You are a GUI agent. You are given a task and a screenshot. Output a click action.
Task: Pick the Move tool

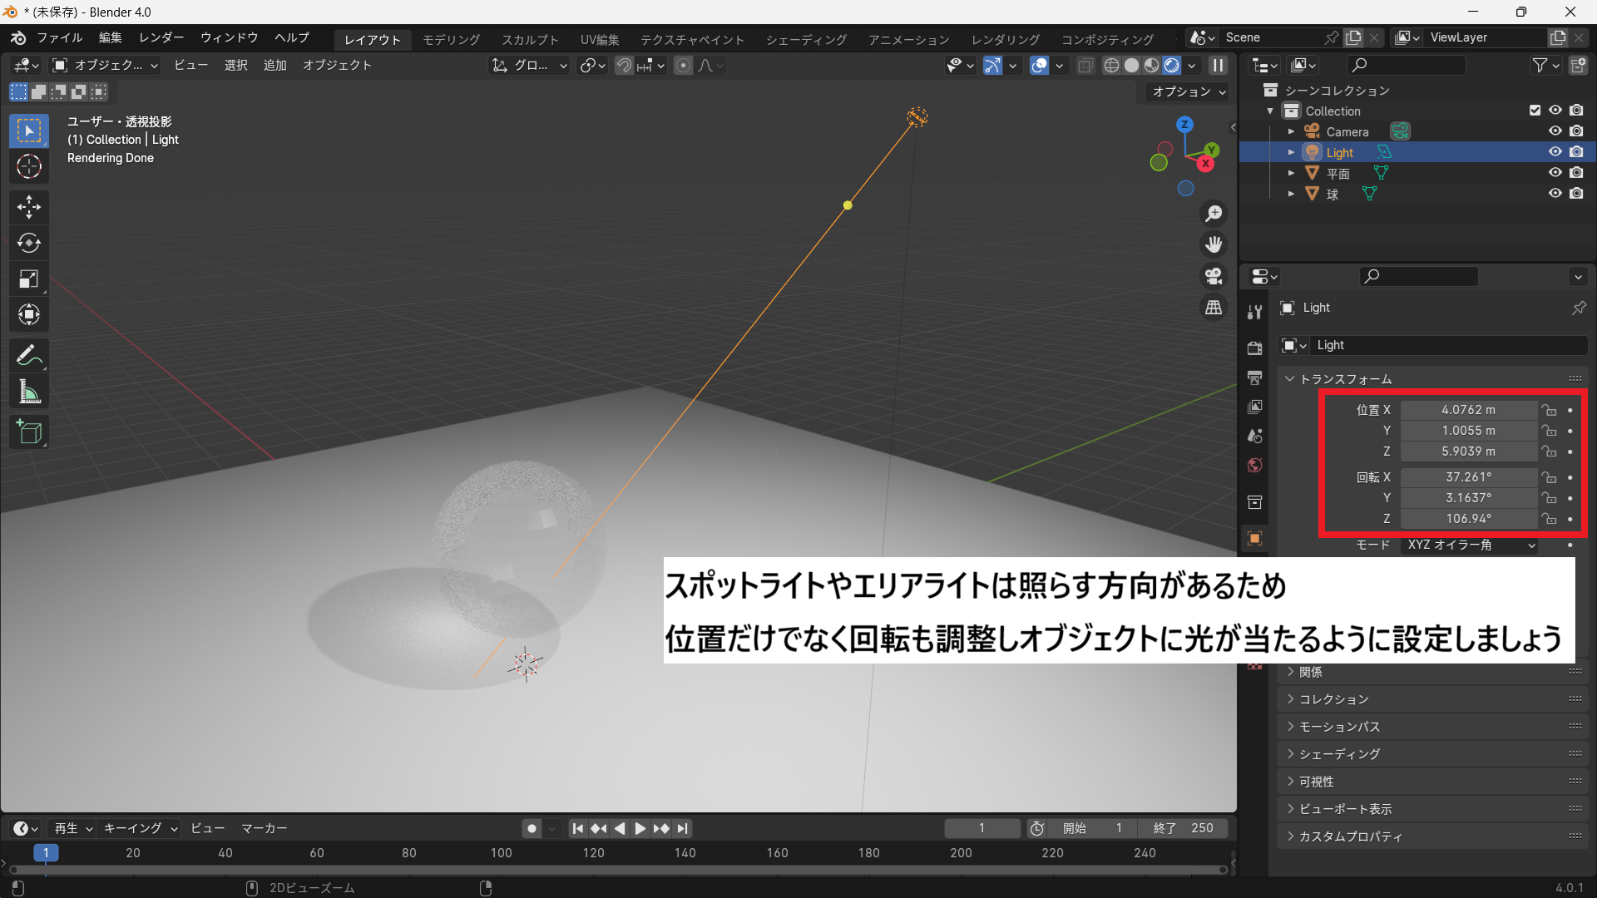coord(29,206)
